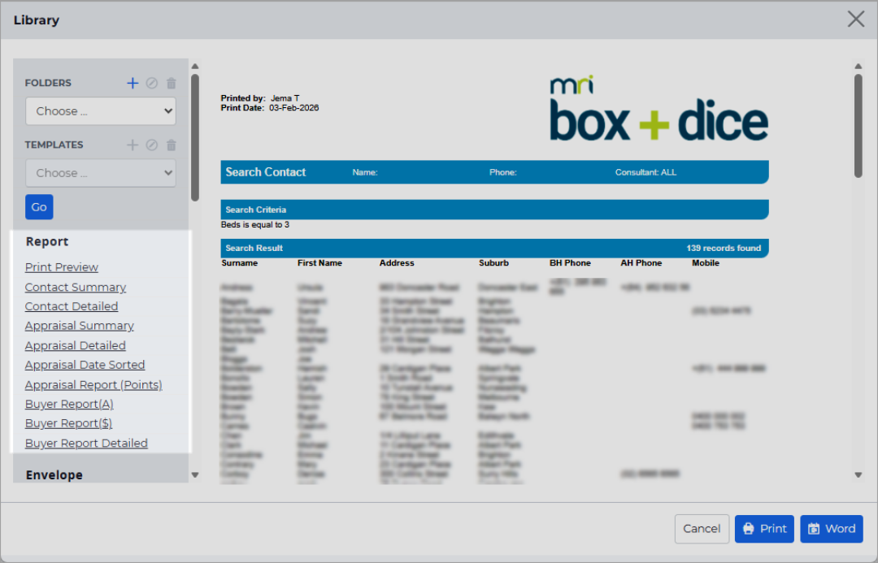Click the AH Phone column header
The height and width of the screenshot is (563, 878).
point(641,263)
